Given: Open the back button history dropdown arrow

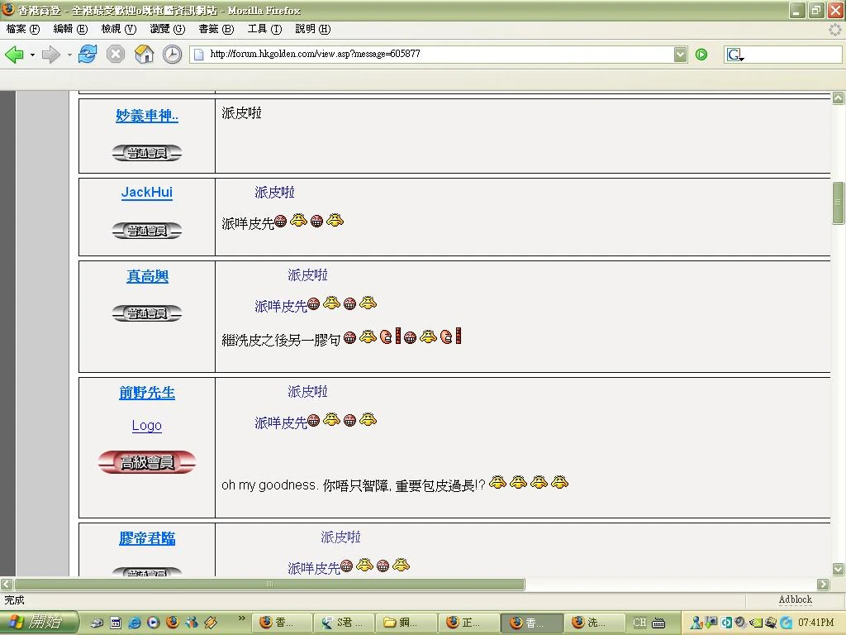Looking at the screenshot, I should point(32,55).
